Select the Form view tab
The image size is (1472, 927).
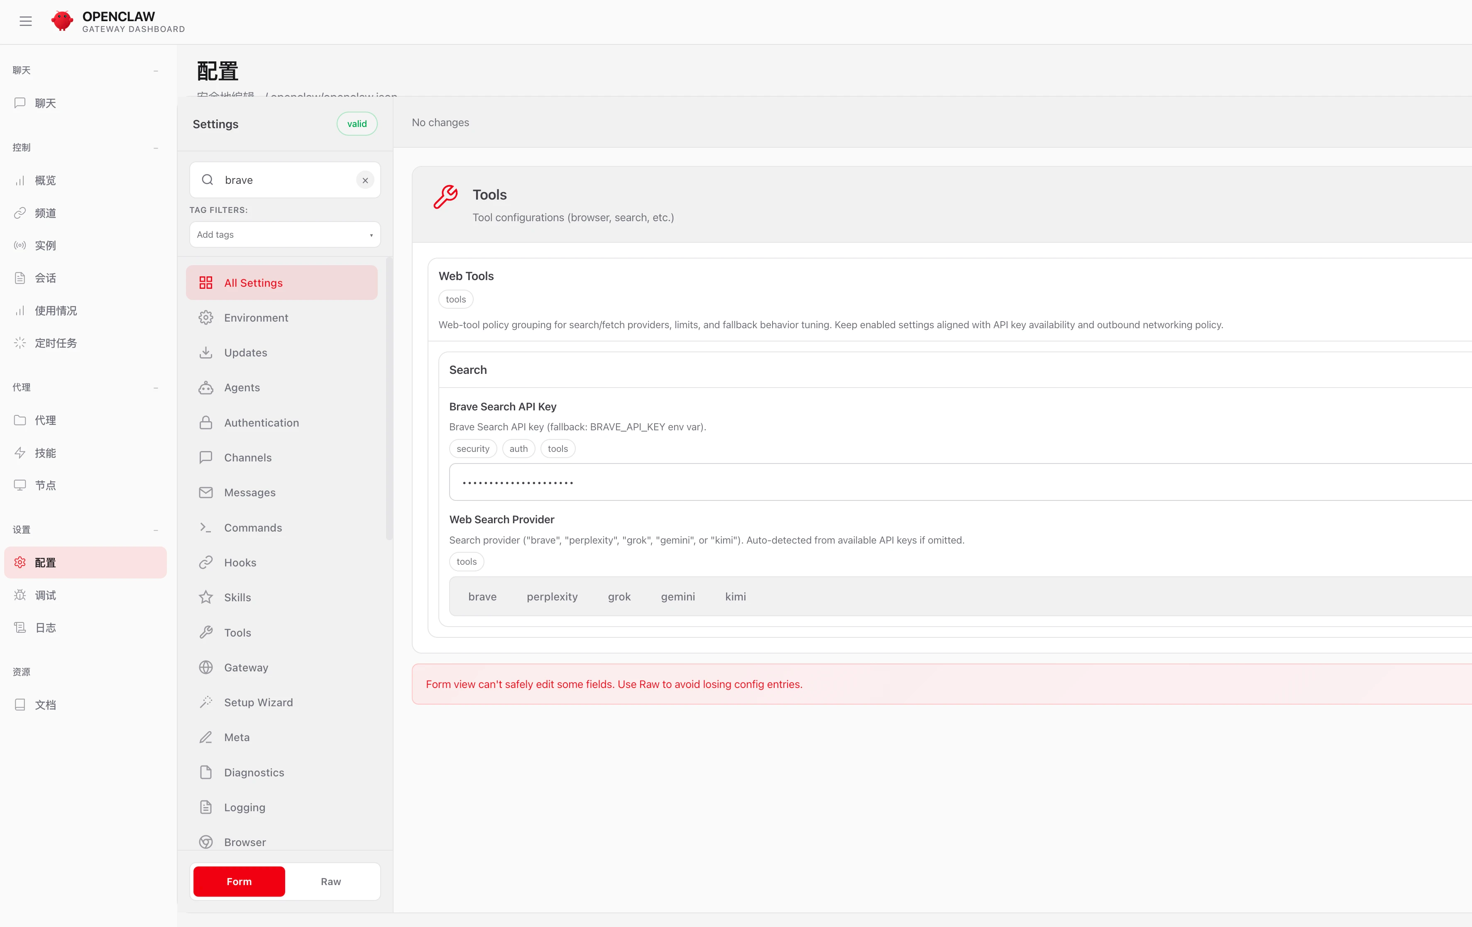coord(239,881)
